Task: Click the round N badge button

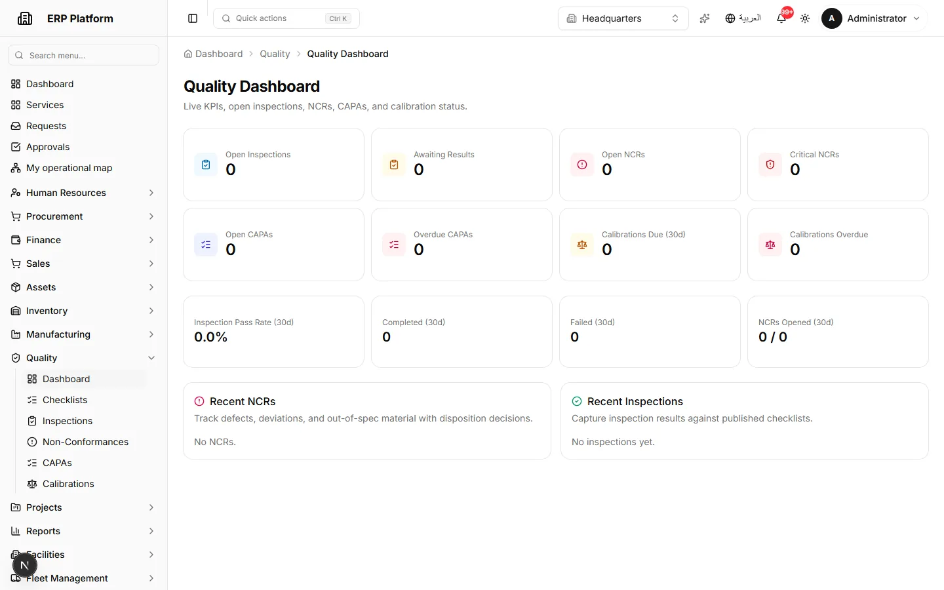Action: click(x=25, y=565)
